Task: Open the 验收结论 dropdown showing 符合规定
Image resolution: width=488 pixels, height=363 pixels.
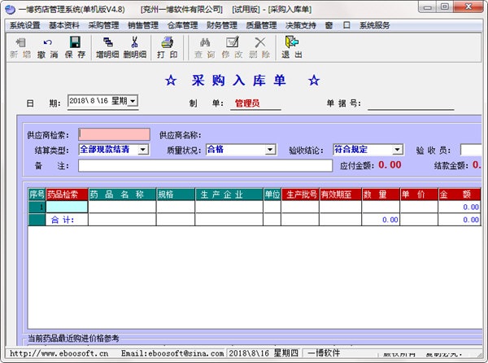Action: (397, 150)
